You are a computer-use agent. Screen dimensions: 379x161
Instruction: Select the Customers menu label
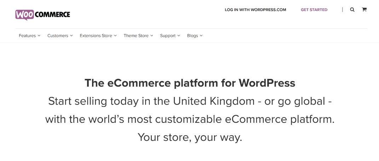tap(58, 35)
